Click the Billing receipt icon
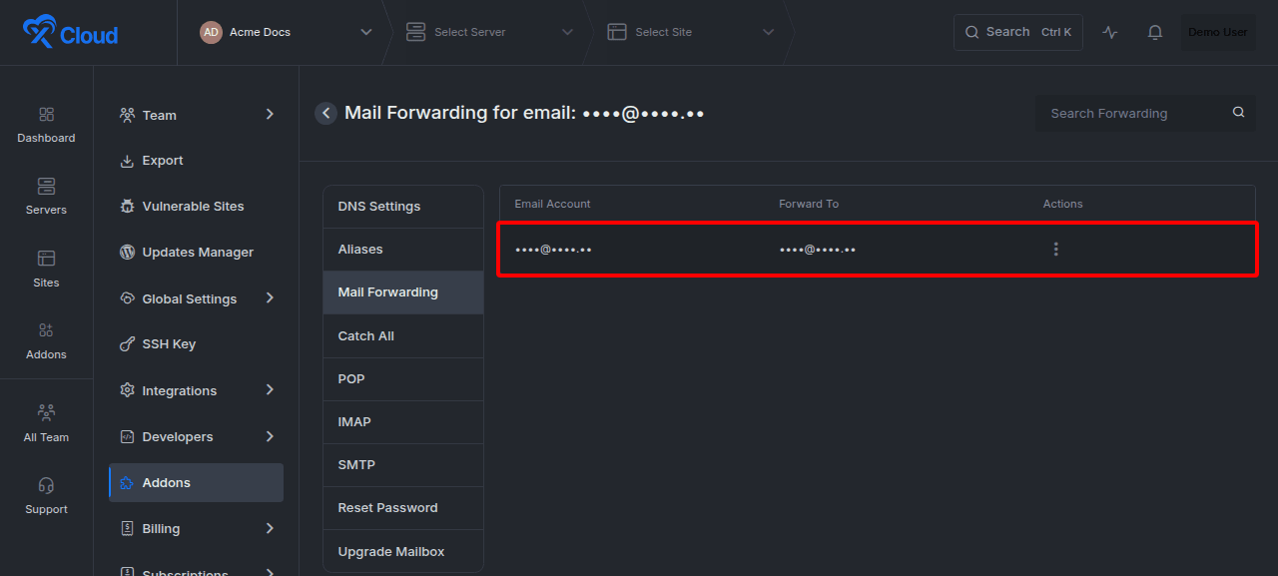Screen dimensions: 1278x576 [x=127, y=528]
